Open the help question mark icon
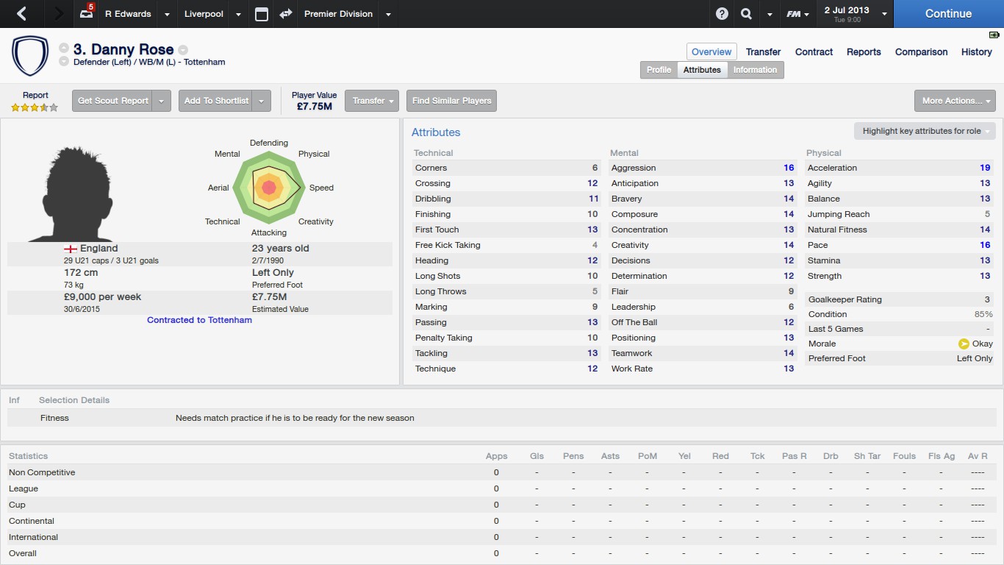 722,13
